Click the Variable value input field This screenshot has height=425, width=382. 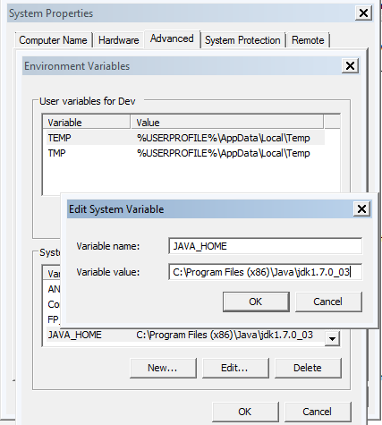point(265,272)
